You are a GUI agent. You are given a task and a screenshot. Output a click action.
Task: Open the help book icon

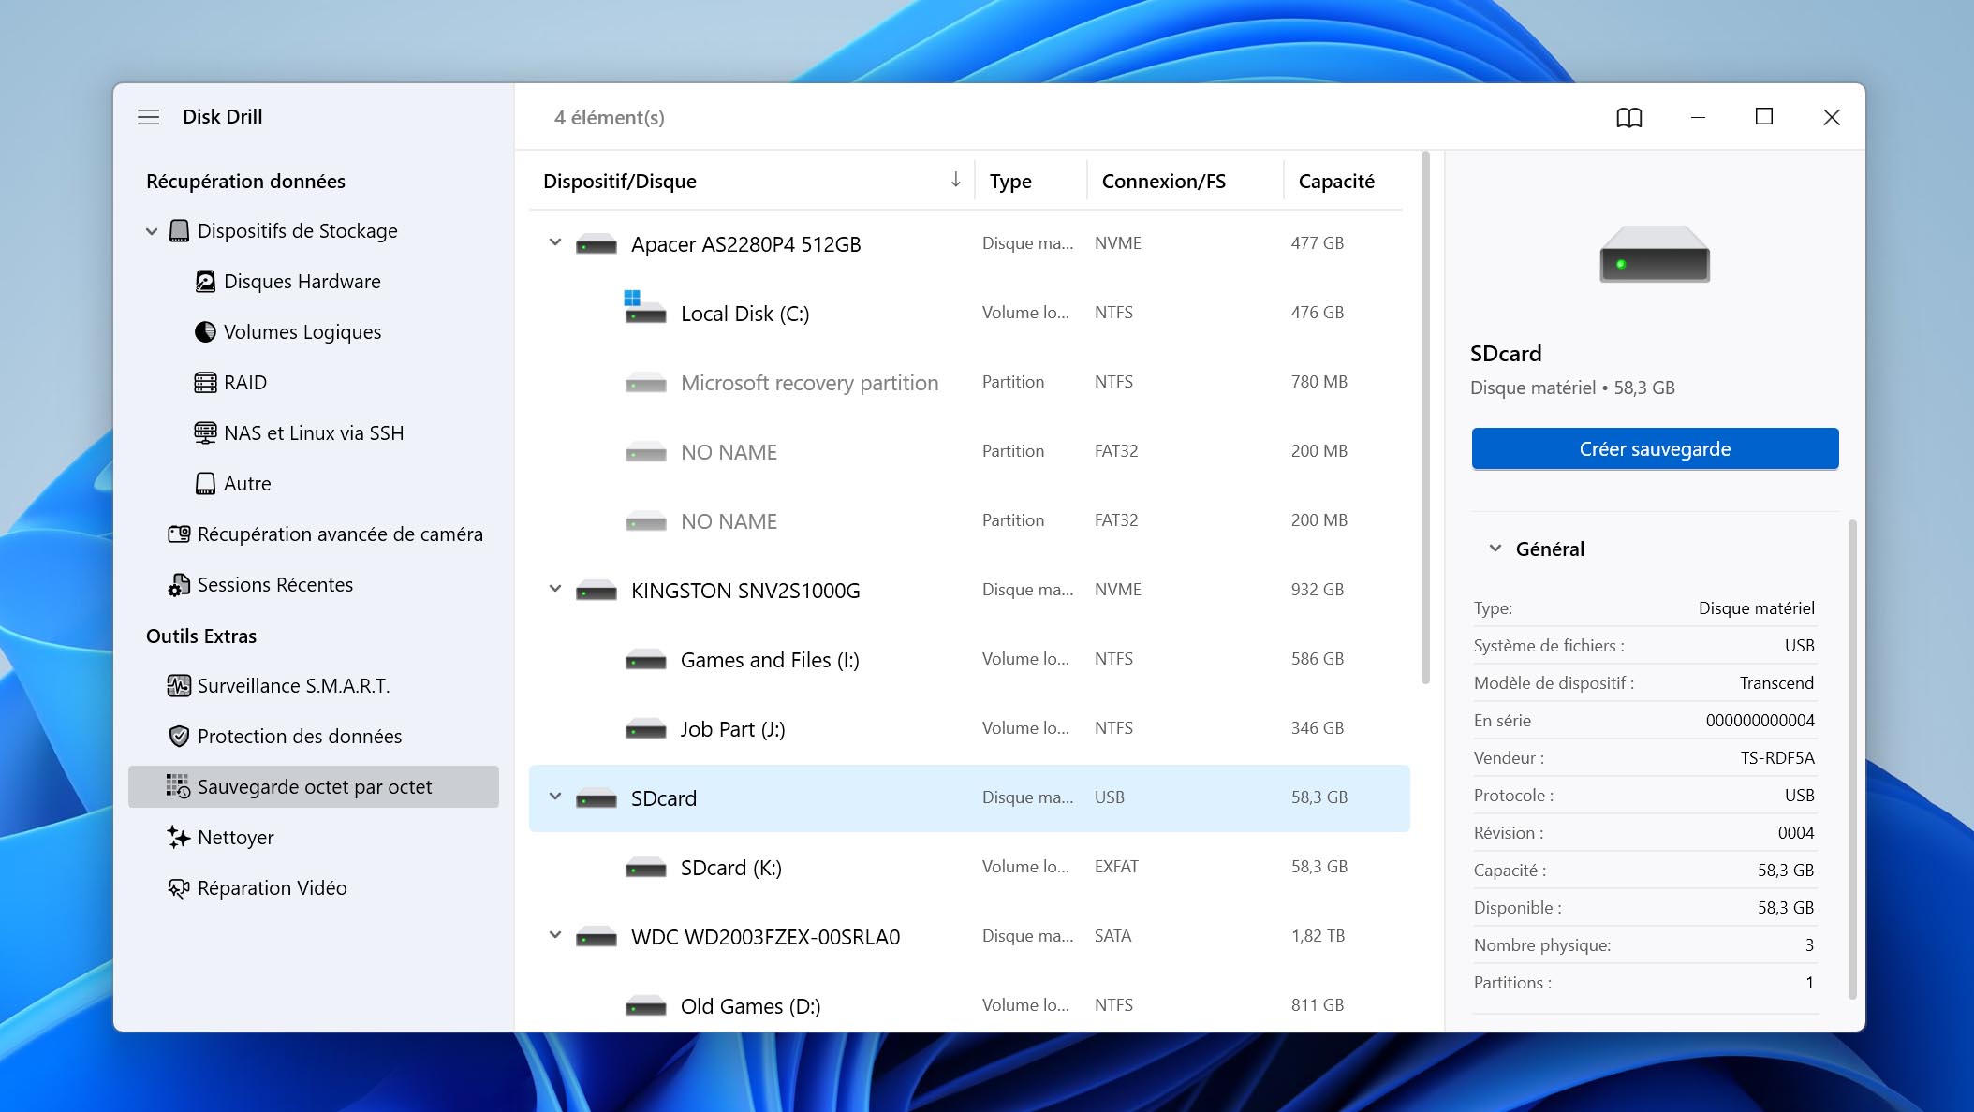1629,117
